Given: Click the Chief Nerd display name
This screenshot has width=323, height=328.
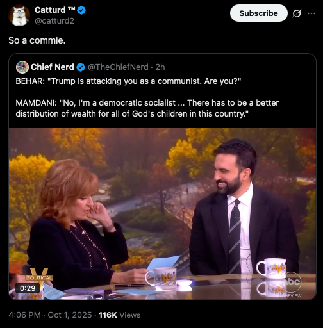Looking at the screenshot, I should tap(53, 67).
